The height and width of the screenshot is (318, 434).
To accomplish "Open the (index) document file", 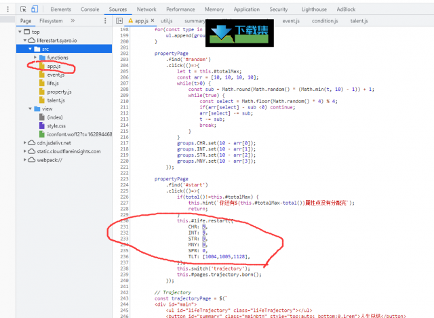I will pos(55,117).
